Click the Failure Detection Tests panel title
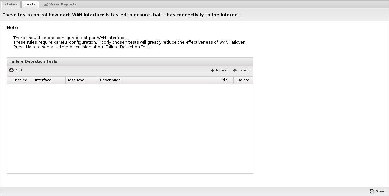Viewport: 389px width, 196px height. pos(33,61)
